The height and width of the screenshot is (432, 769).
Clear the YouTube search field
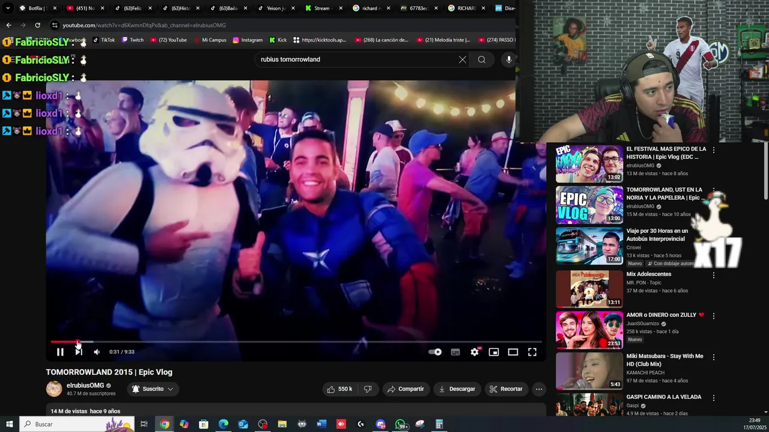[x=463, y=59]
